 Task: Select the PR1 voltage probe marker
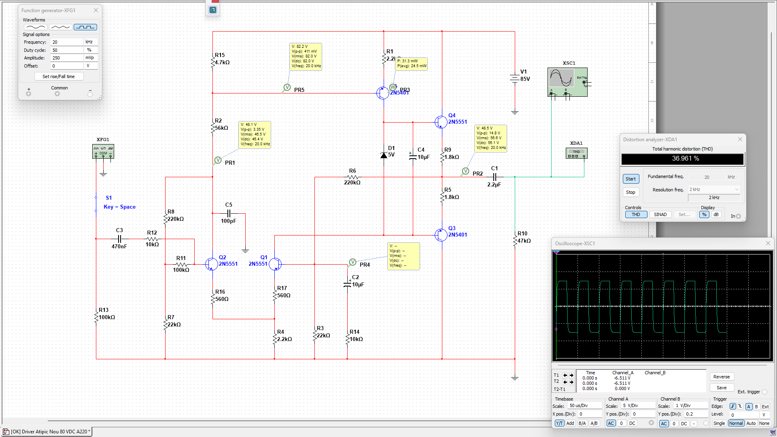pos(218,160)
